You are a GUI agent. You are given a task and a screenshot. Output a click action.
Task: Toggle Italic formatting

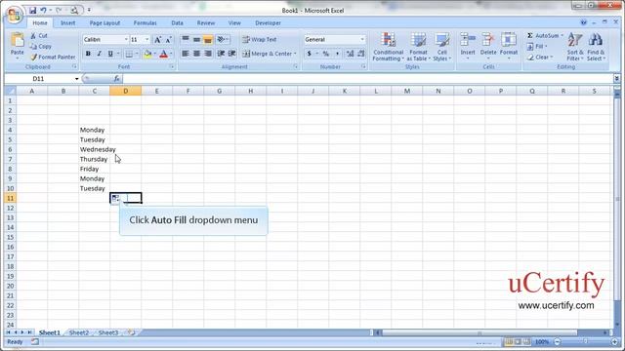(x=99, y=54)
